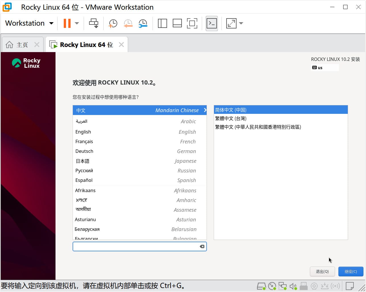The width and height of the screenshot is (366, 292).
Task: Click the stretch guest display icon
Action: point(231,23)
